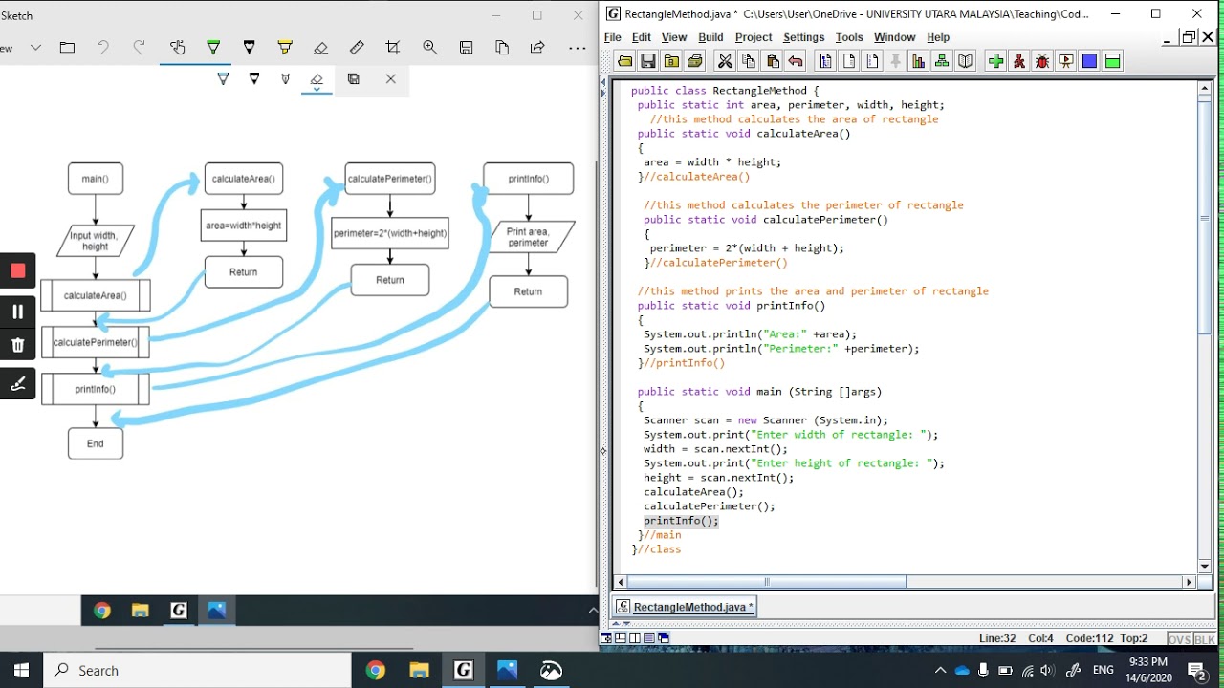The image size is (1224, 688).
Task: Toggle the OVS overstrike indicator
Action: [x=1179, y=639]
